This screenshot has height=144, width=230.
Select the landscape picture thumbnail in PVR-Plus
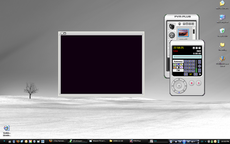(183, 33)
